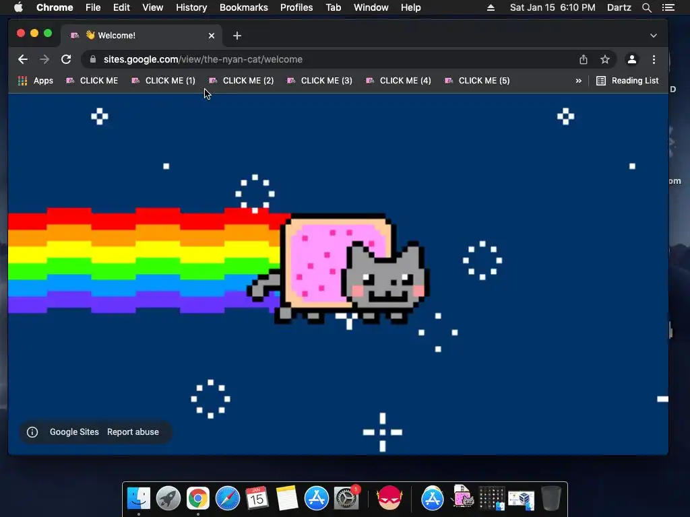This screenshot has width=690, height=517.
Task: Open the red masked hero app in Dock
Action: (389, 498)
